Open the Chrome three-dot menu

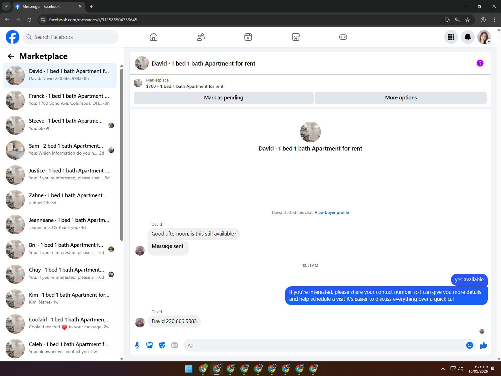tap(494, 20)
